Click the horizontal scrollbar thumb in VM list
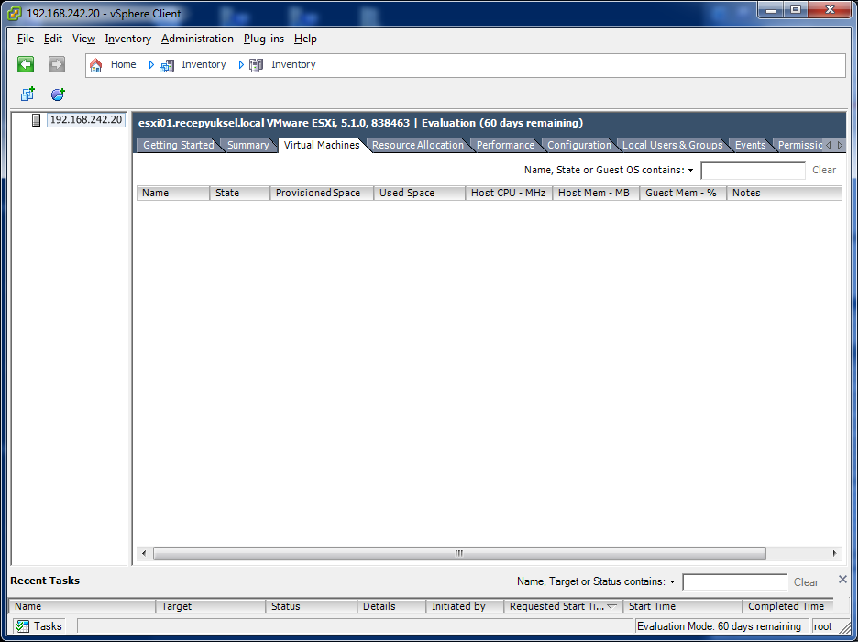858x642 pixels. [x=459, y=553]
